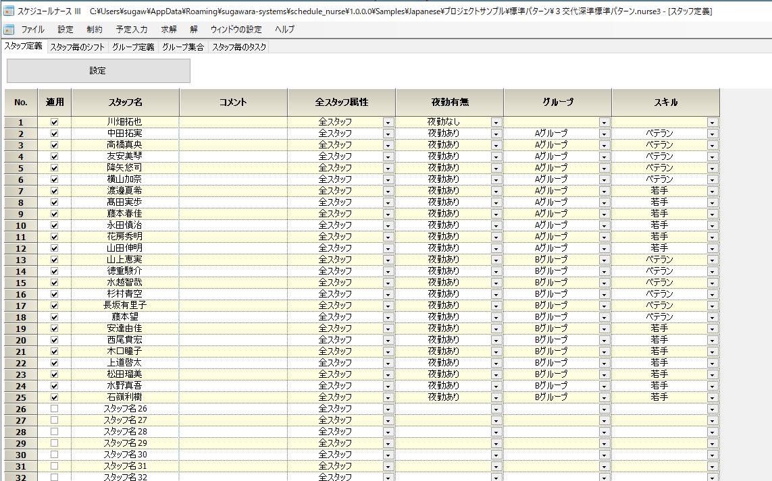Open 夜勤有無 dropdown for 川畑拓也
This screenshot has height=481, width=772.
496,123
